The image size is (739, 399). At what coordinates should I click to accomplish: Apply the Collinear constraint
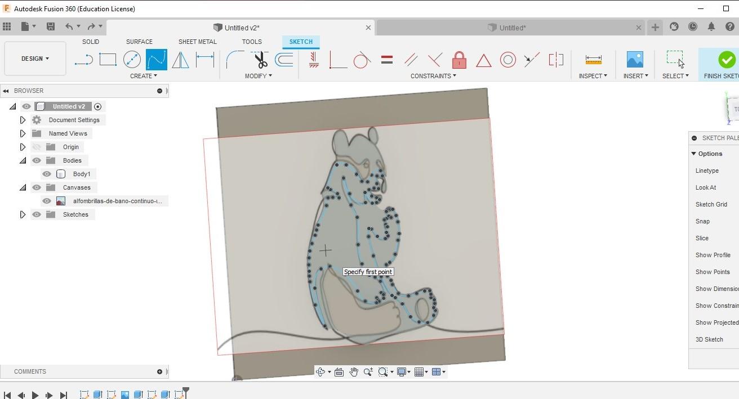click(x=532, y=60)
